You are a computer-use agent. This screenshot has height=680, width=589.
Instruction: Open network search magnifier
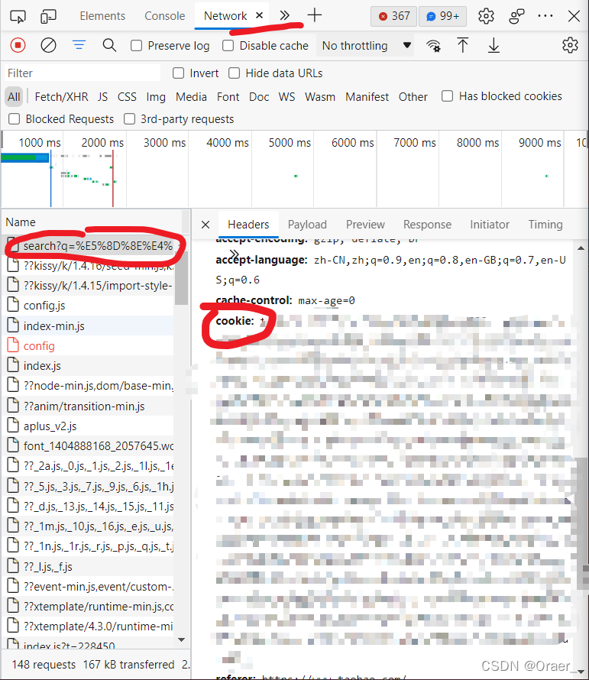[x=109, y=45]
